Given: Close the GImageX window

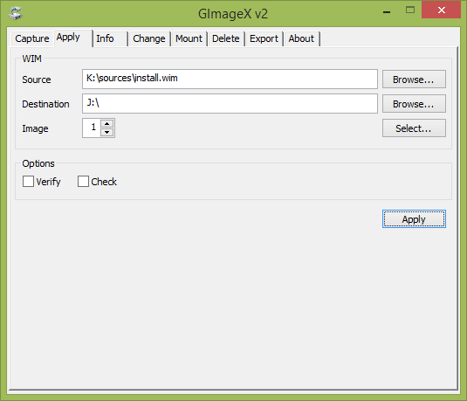Looking at the screenshot, I should [x=442, y=10].
